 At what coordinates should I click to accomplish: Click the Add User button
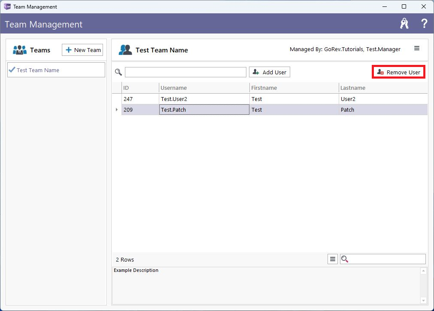click(269, 72)
